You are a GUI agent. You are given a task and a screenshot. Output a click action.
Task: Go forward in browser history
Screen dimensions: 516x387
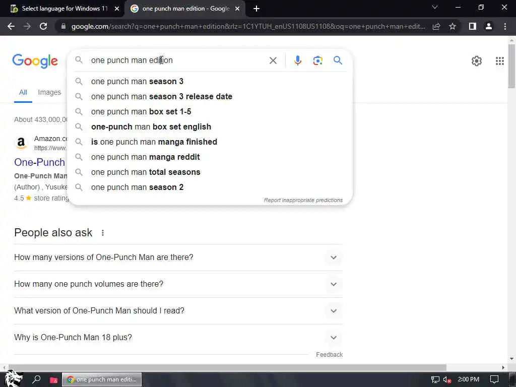point(27,26)
